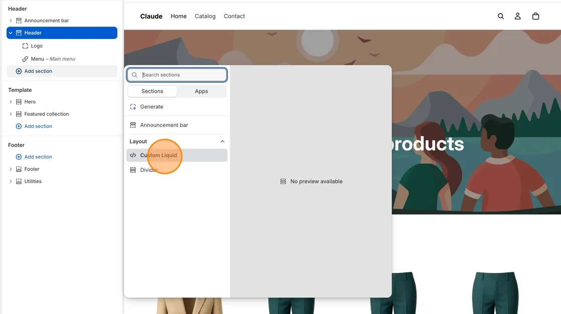Collapse the Layout category chevron
561x314 pixels.
click(x=222, y=141)
